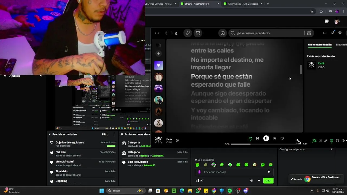Click lyric line 'No importa el destino'
Viewport: 347px width, 195px height.
[227, 63]
